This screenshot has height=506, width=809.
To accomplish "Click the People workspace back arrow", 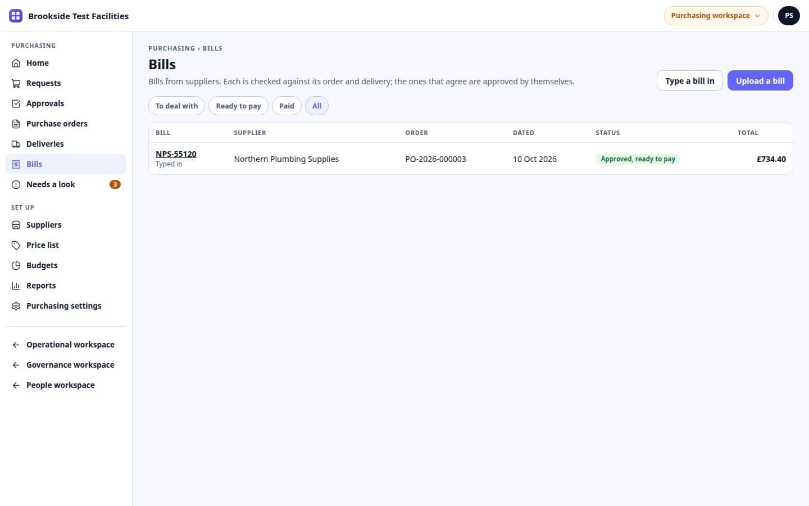I will pyautogui.click(x=16, y=385).
